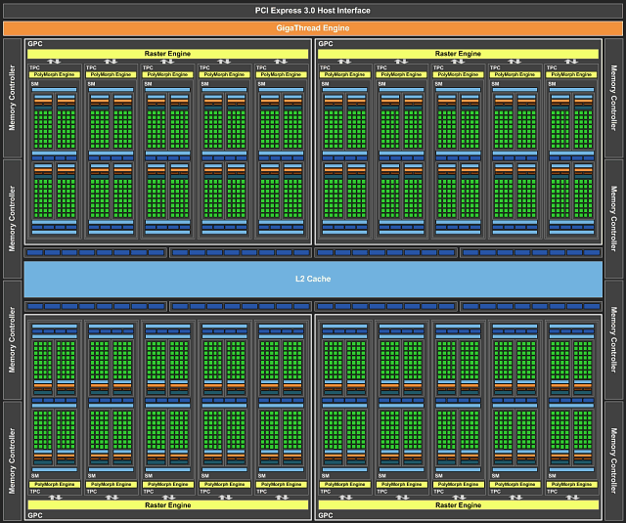Viewport: 626px width, 523px height.
Task: Click the rightmost PolyMorph Engine in the bottom-right GPC
Action: [572, 484]
